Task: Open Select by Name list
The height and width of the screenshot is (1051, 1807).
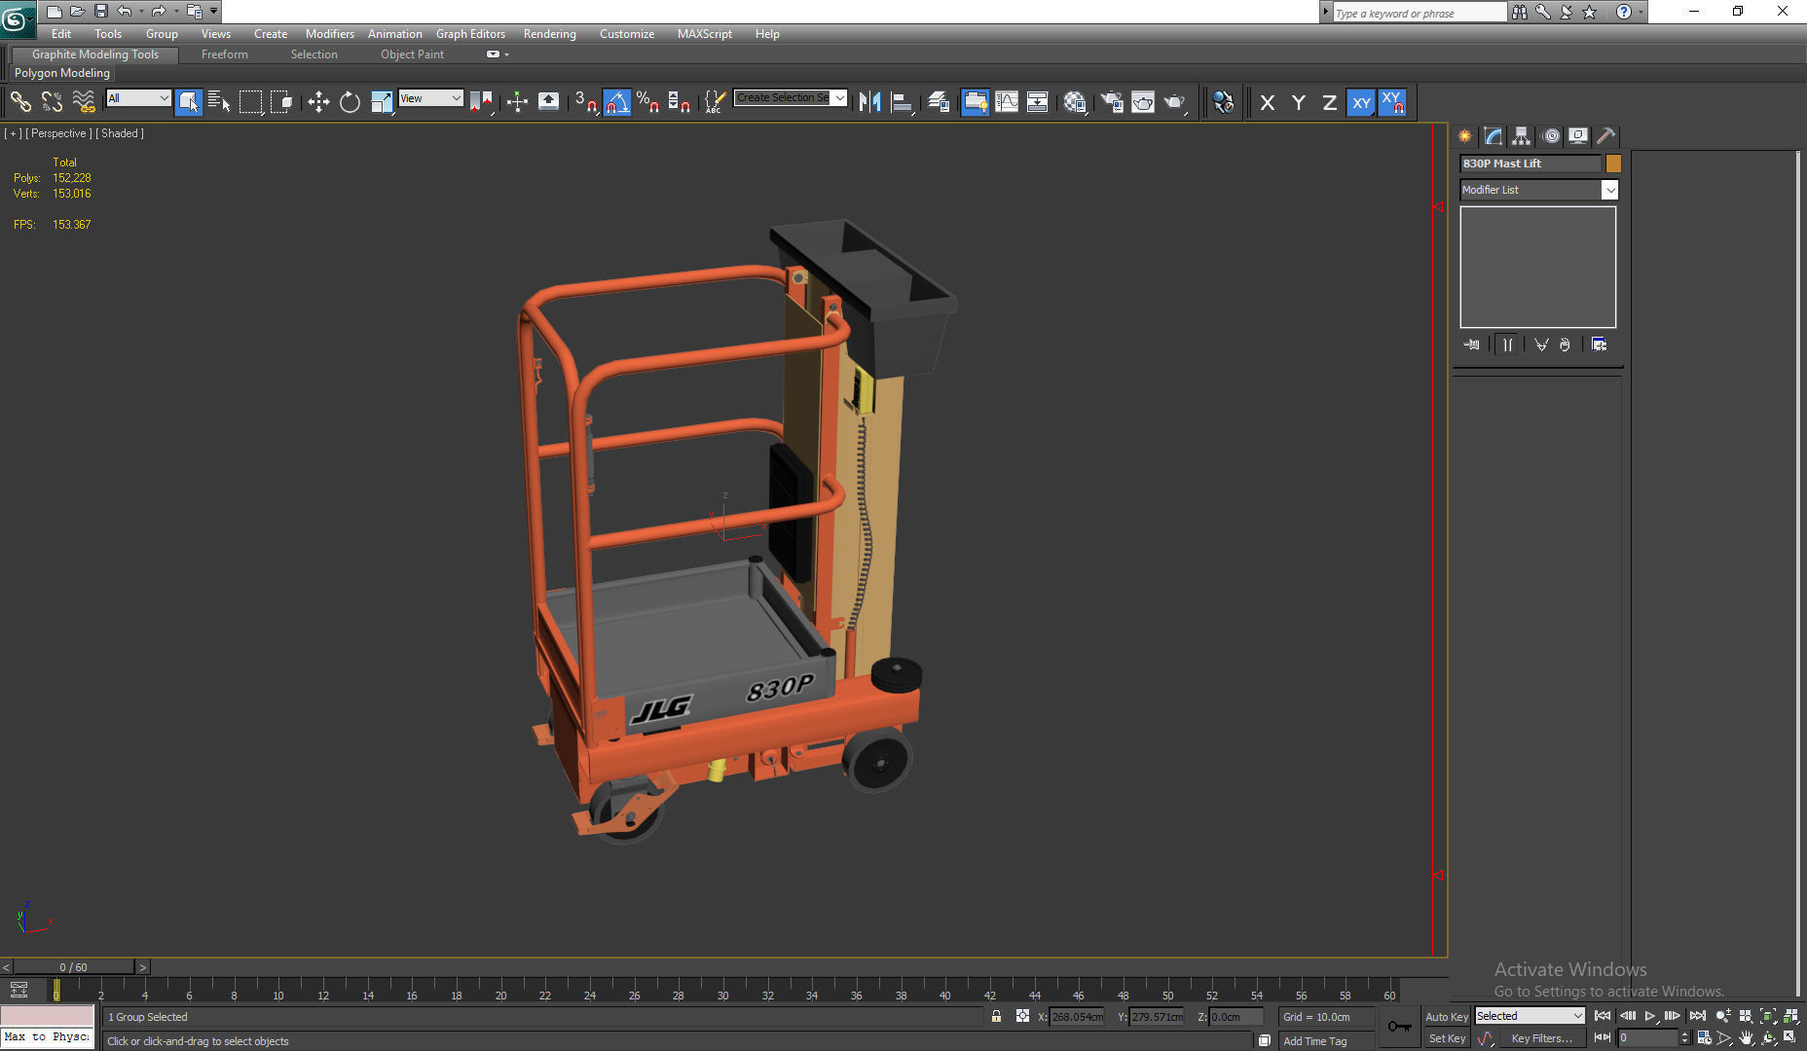Action: (x=219, y=101)
